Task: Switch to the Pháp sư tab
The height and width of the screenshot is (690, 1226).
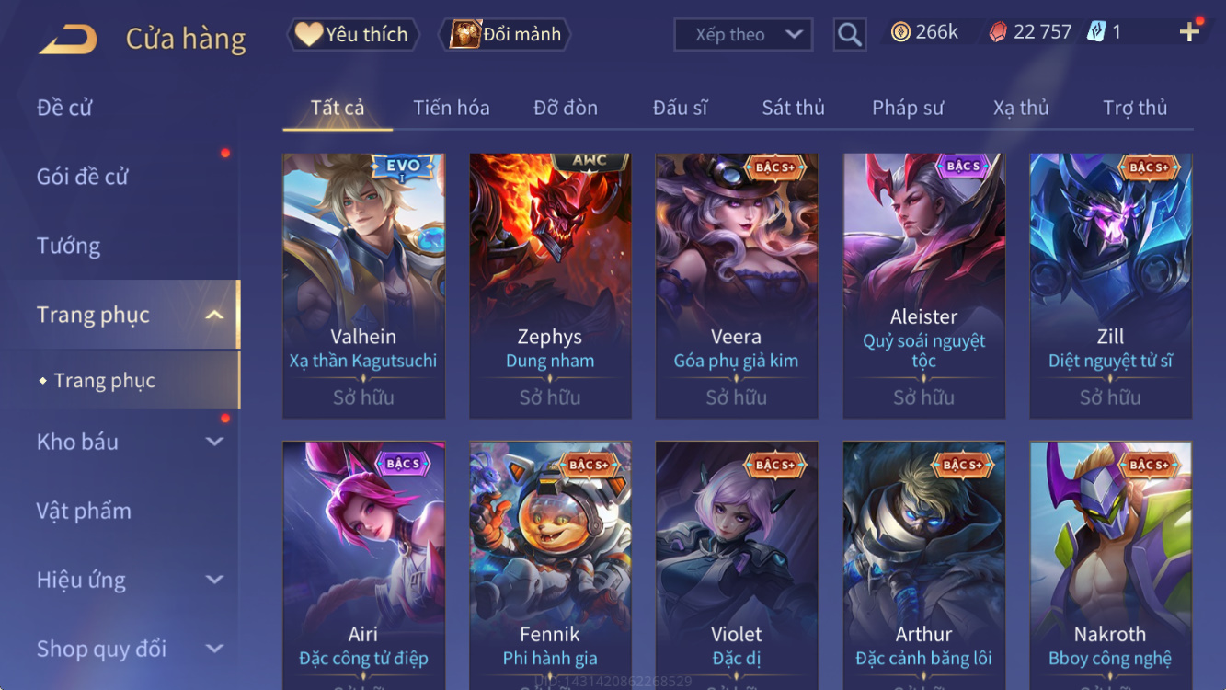Action: (x=908, y=108)
